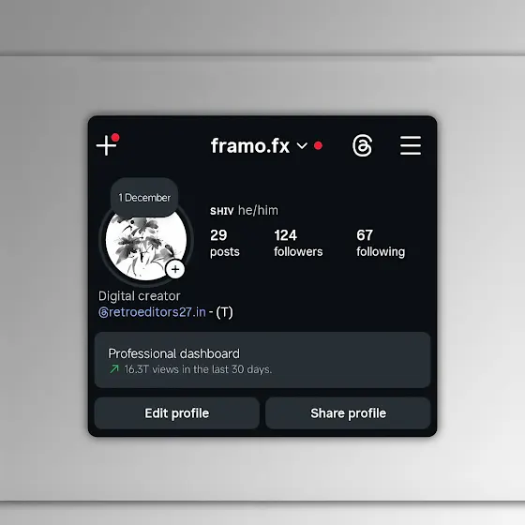Open the Threads app icon

[362, 145]
